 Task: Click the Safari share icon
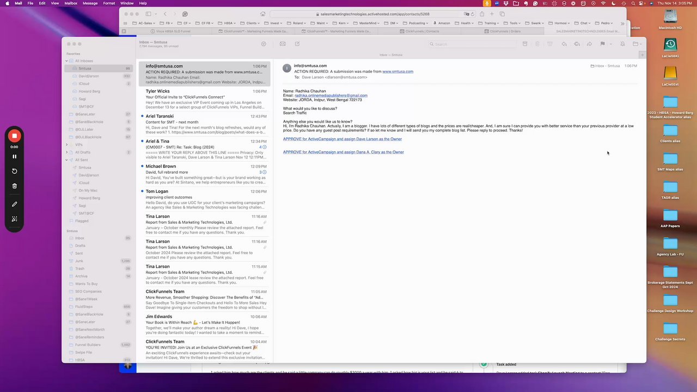click(482, 14)
